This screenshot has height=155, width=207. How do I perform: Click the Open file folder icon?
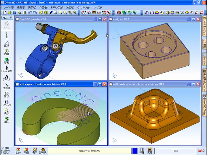click(9, 13)
